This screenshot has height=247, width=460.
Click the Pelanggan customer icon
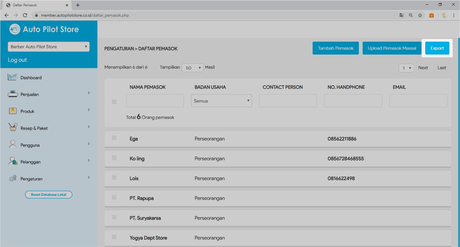point(13,161)
